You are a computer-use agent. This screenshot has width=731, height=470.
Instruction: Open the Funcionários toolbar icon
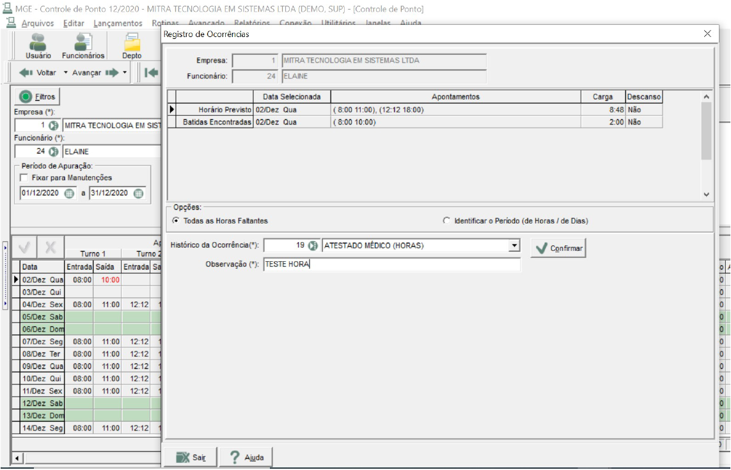[83, 46]
